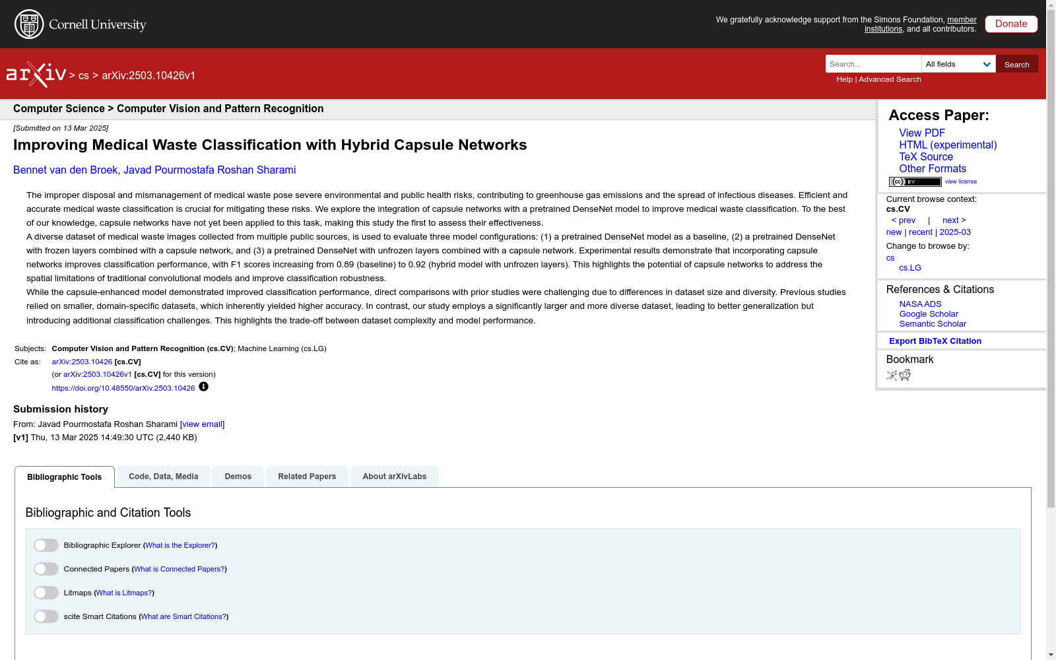
Task: Click the view license link
Action: pos(961,181)
